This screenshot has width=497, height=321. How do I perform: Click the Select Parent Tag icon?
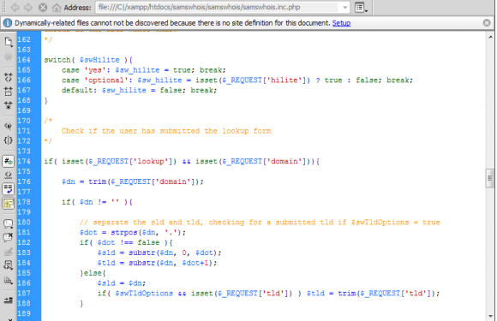point(9,126)
